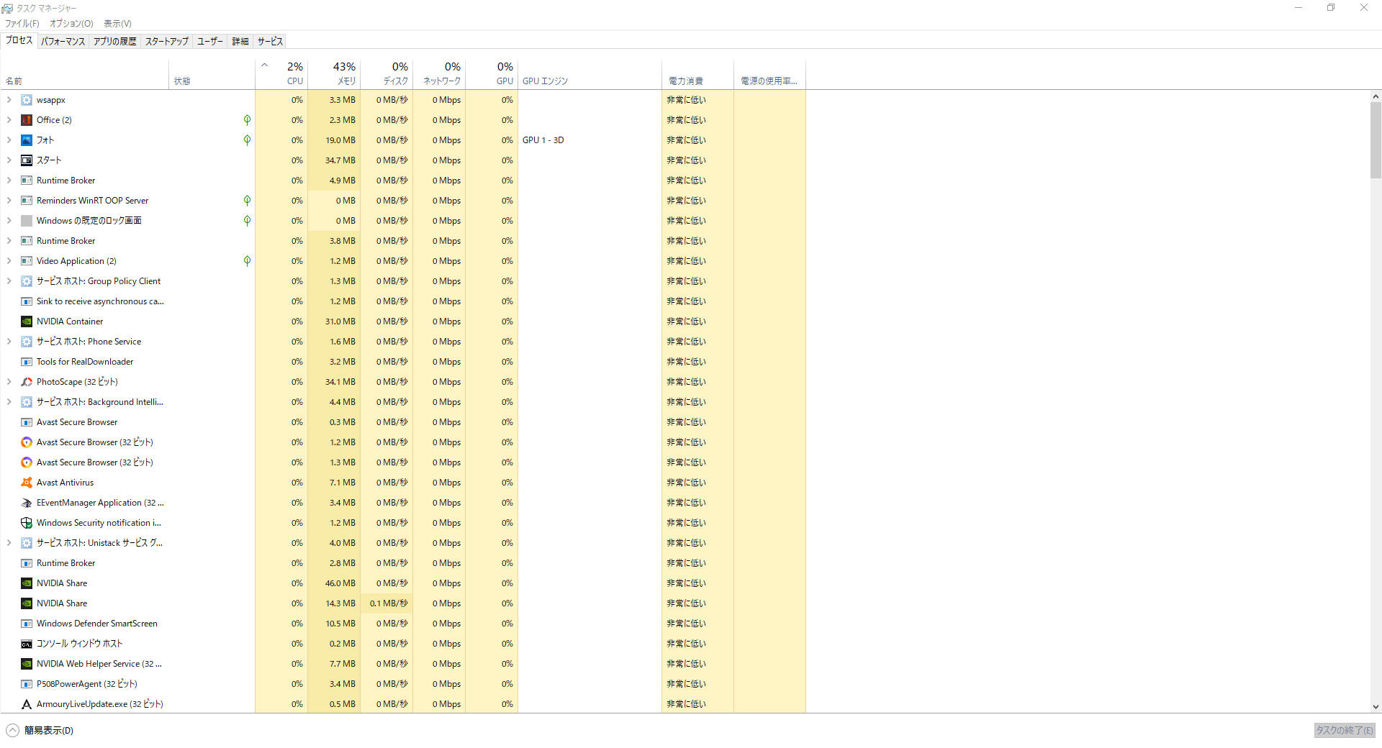Click the suspended leaf icon for Video Application
The height and width of the screenshot is (748, 1382).
coord(247,261)
